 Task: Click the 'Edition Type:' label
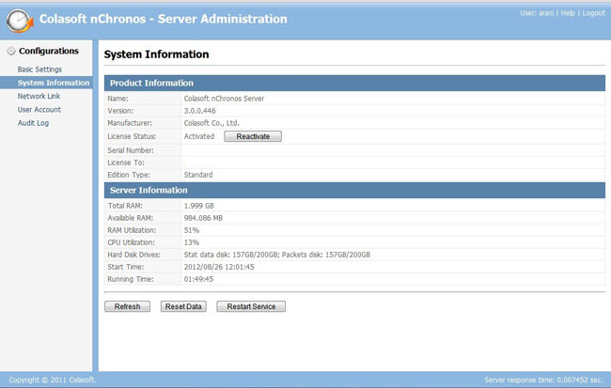[129, 175]
